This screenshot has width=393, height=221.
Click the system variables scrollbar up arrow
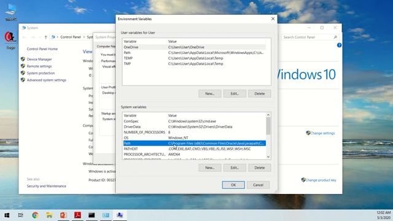pos(268,115)
